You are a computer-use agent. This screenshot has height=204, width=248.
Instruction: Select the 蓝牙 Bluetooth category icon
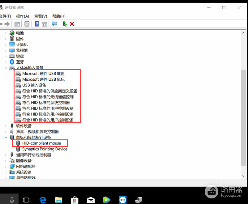12,62
